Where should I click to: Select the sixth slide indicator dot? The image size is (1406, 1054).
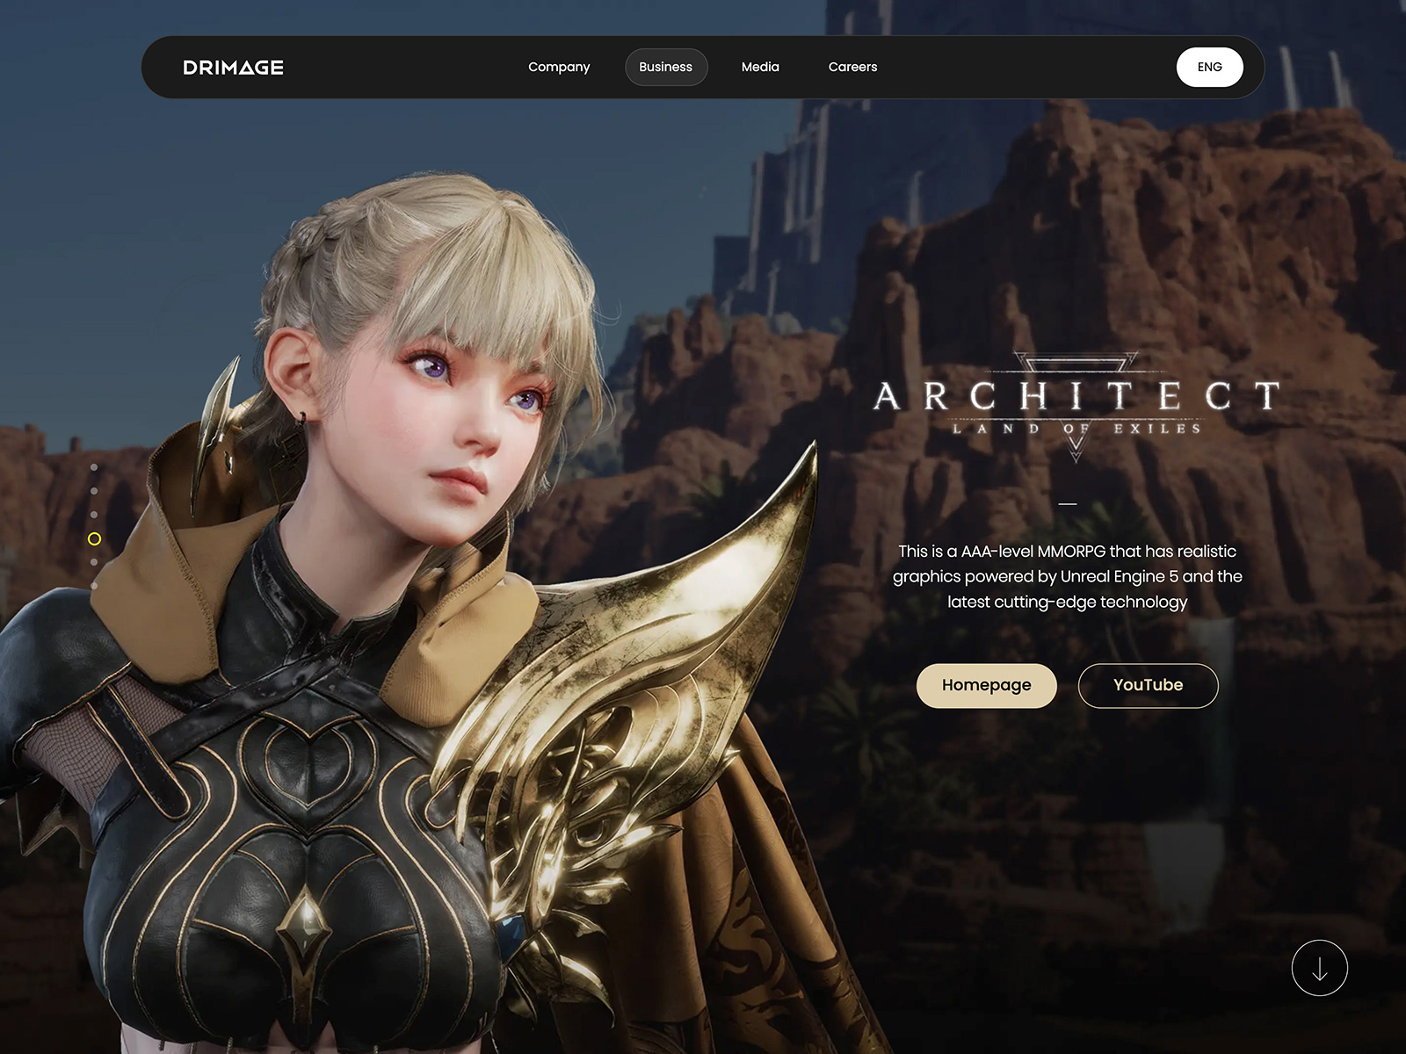[x=94, y=586]
